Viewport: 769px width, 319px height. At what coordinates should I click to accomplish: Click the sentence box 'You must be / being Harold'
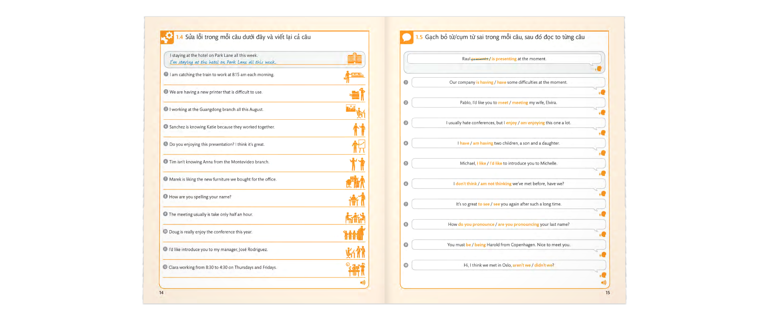point(508,245)
